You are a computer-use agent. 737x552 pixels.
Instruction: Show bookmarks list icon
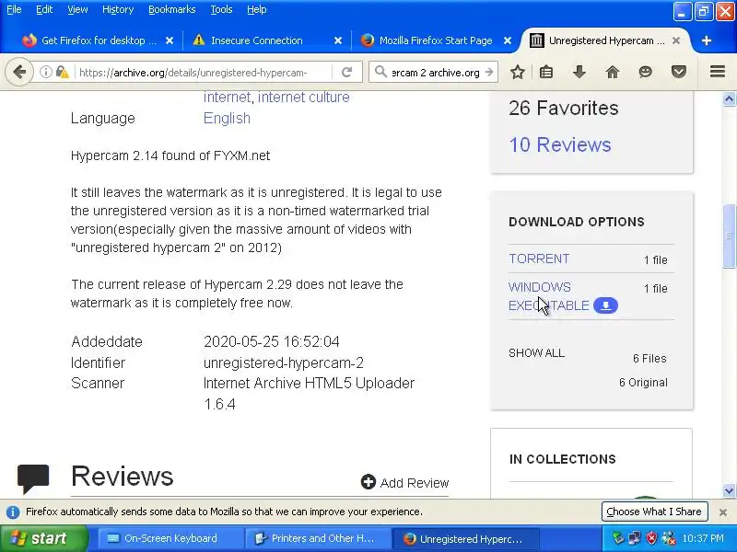click(546, 72)
